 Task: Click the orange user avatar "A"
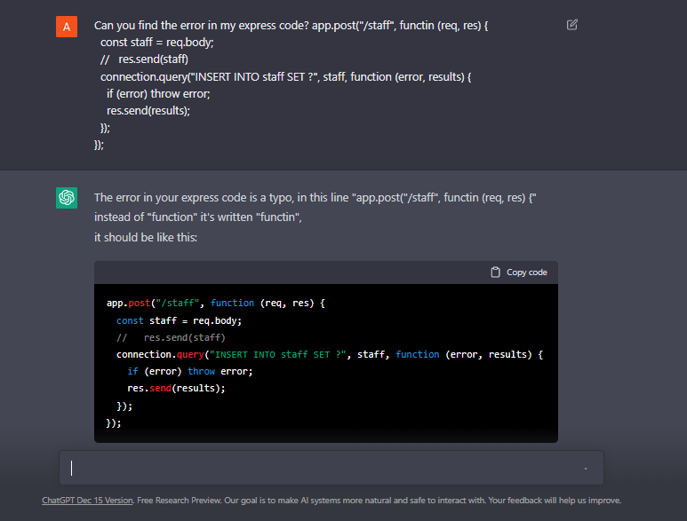67,27
